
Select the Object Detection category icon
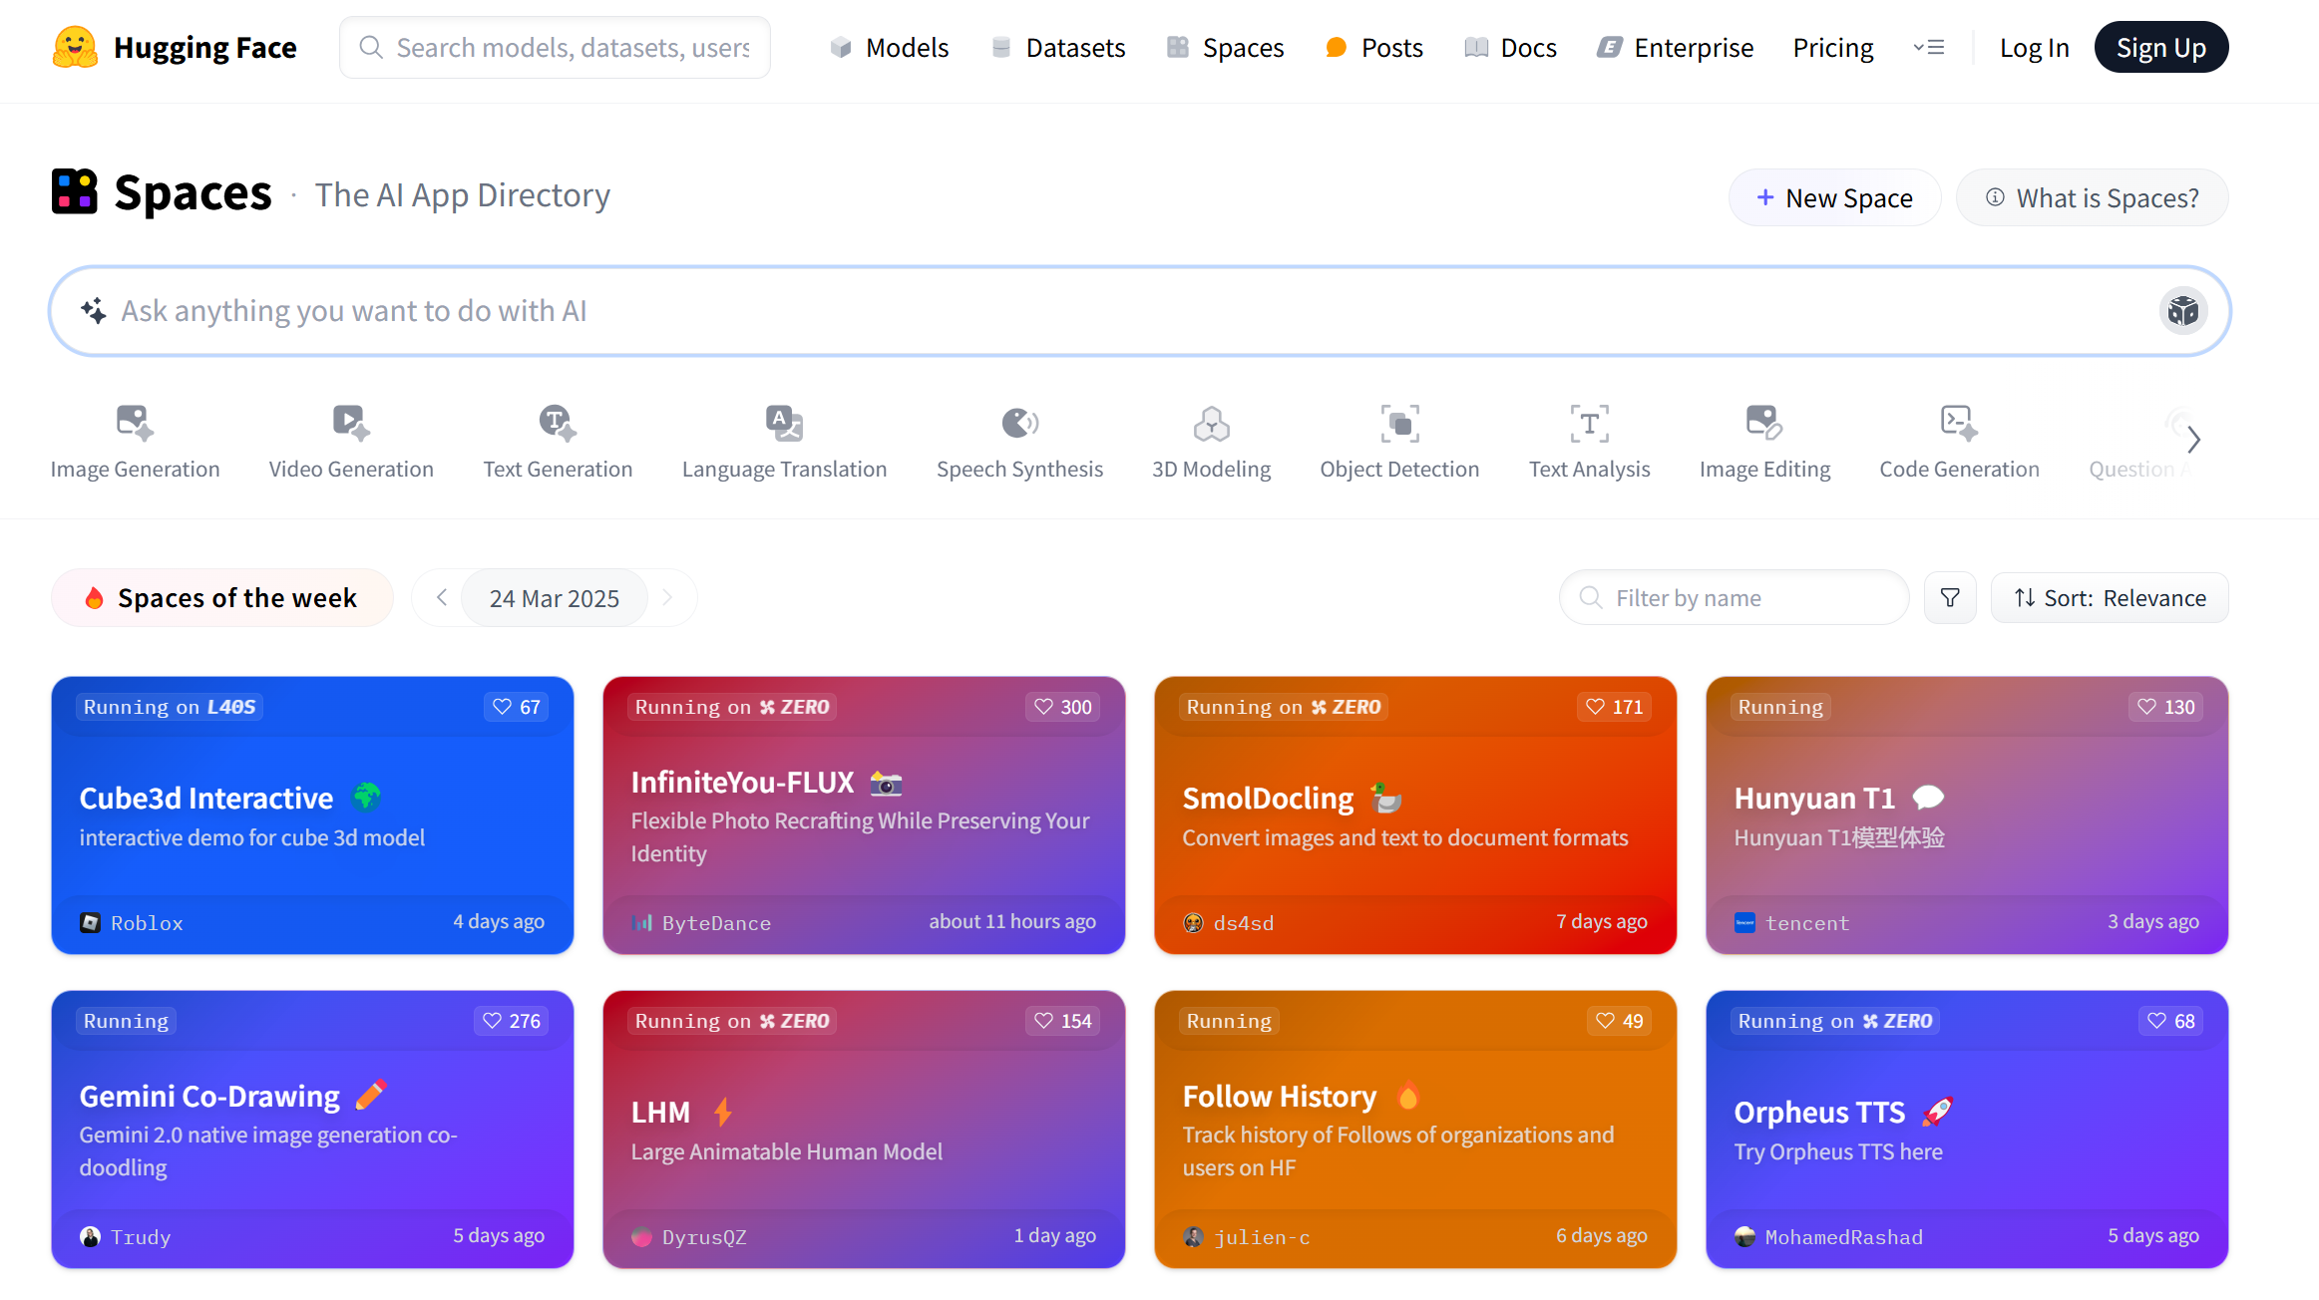pyautogui.click(x=1399, y=423)
